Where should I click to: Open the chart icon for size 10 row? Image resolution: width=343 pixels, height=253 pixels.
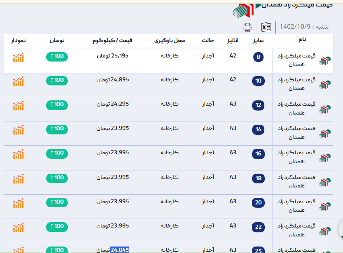[18, 81]
